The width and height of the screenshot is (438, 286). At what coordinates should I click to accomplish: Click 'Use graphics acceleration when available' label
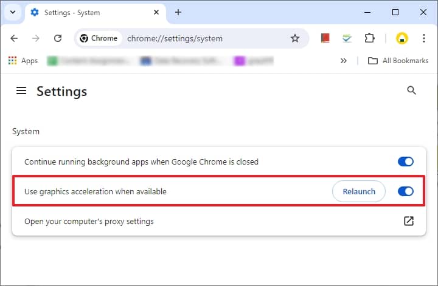click(96, 191)
